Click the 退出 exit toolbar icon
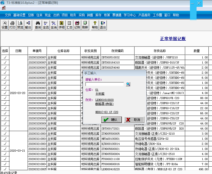 [103, 25]
